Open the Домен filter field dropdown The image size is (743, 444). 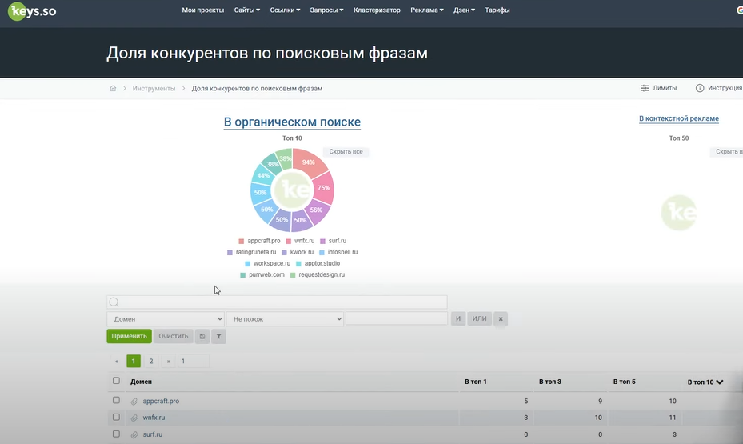(x=166, y=319)
